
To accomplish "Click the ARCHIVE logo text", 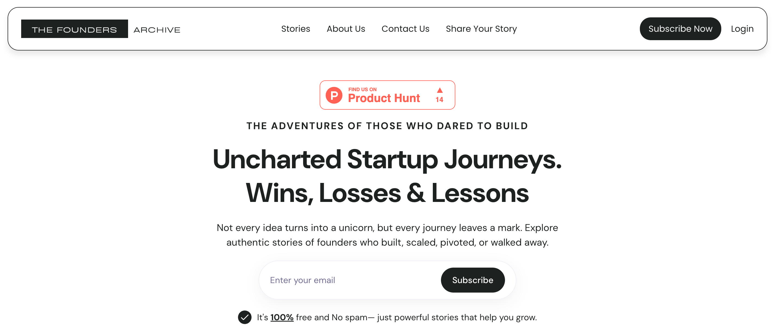I will 157,30.
